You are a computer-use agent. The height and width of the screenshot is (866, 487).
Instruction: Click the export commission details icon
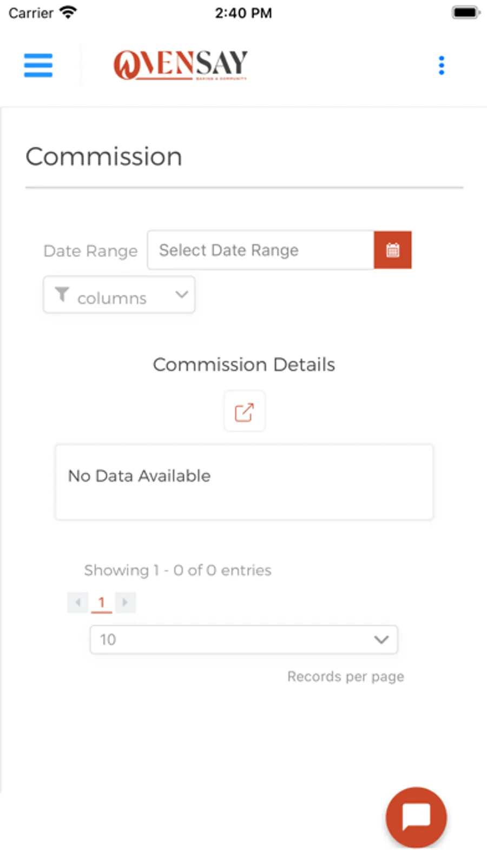click(x=244, y=412)
